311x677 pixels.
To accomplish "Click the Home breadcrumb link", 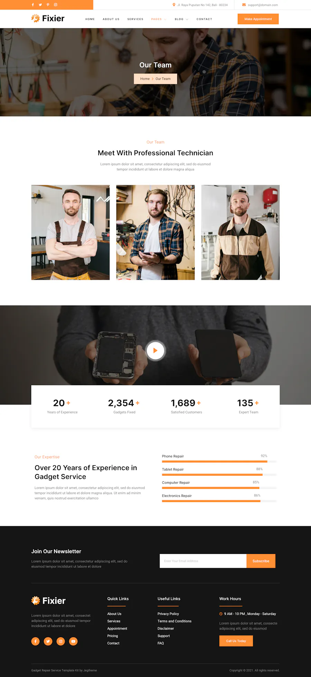I will coord(145,79).
